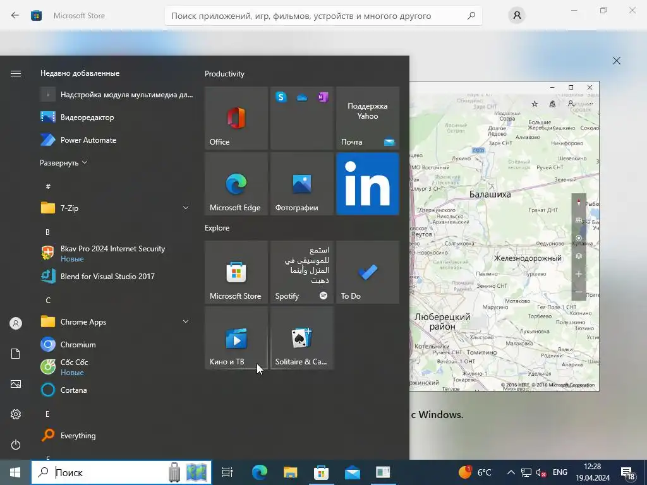
Task: Expand the 7-Zip folder
Action: (116, 208)
